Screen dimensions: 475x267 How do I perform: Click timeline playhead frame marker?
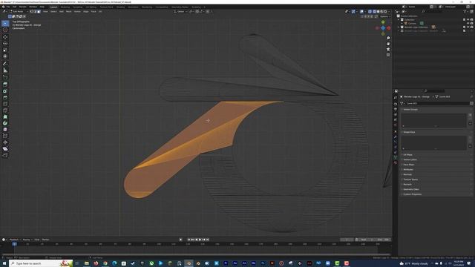click(14, 244)
